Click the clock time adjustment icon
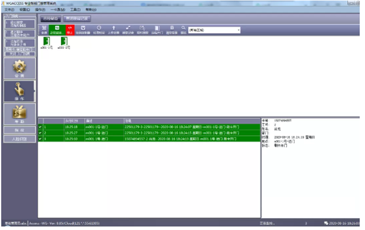The height and width of the screenshot is (230, 365). point(99,29)
